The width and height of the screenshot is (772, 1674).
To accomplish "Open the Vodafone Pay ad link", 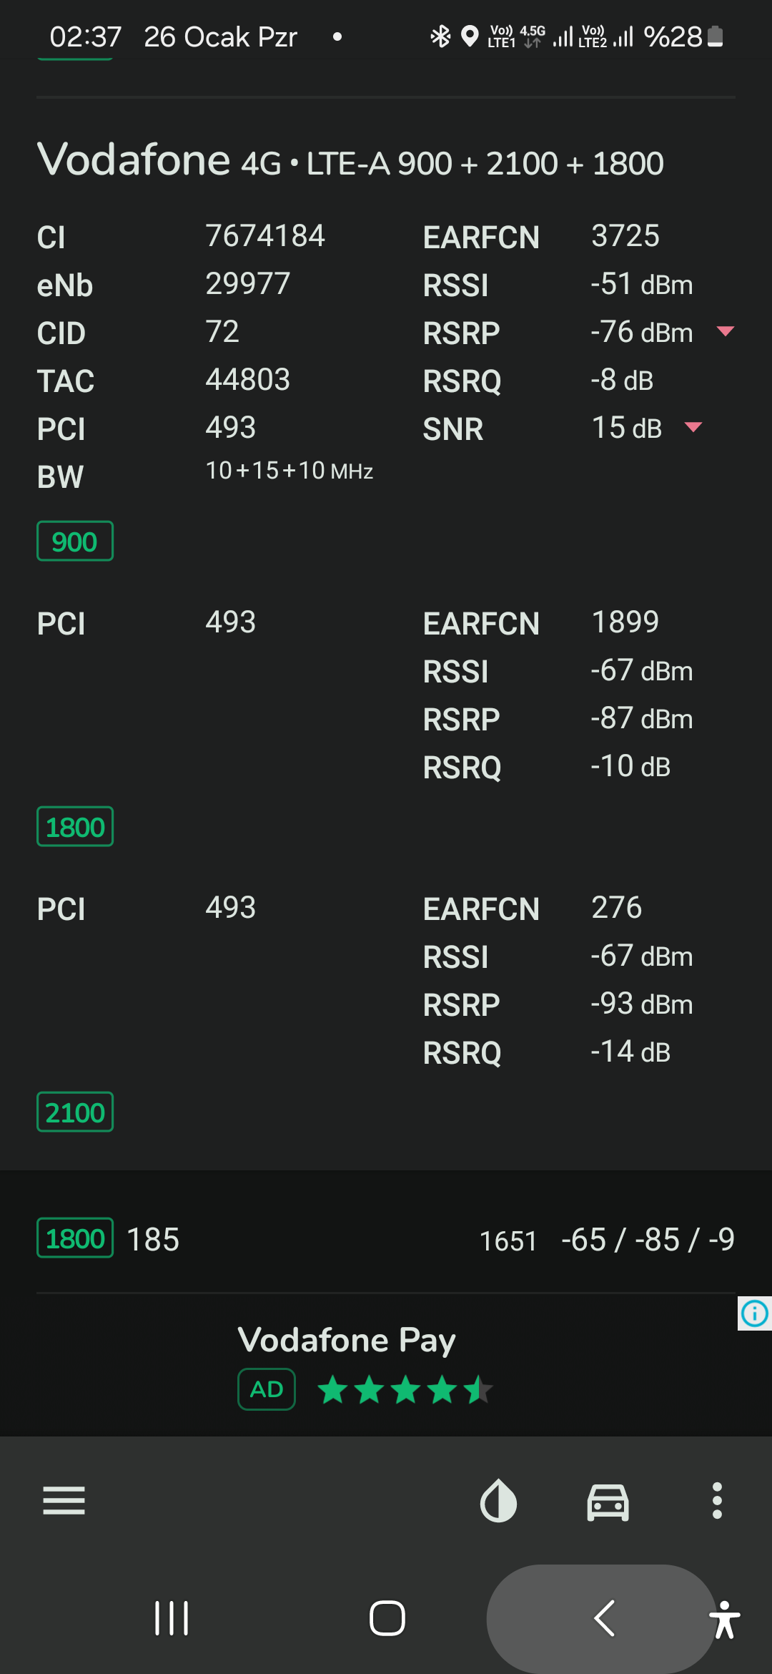I will coord(347,1340).
